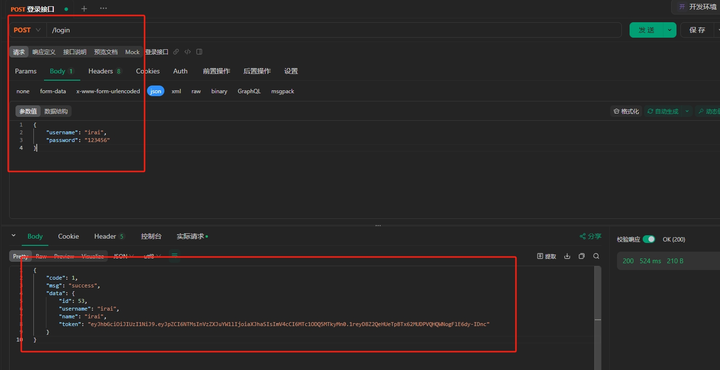Viewport: 720px width, 370px height.
Task: Toggle word wrap in response viewer
Action: [175, 256]
